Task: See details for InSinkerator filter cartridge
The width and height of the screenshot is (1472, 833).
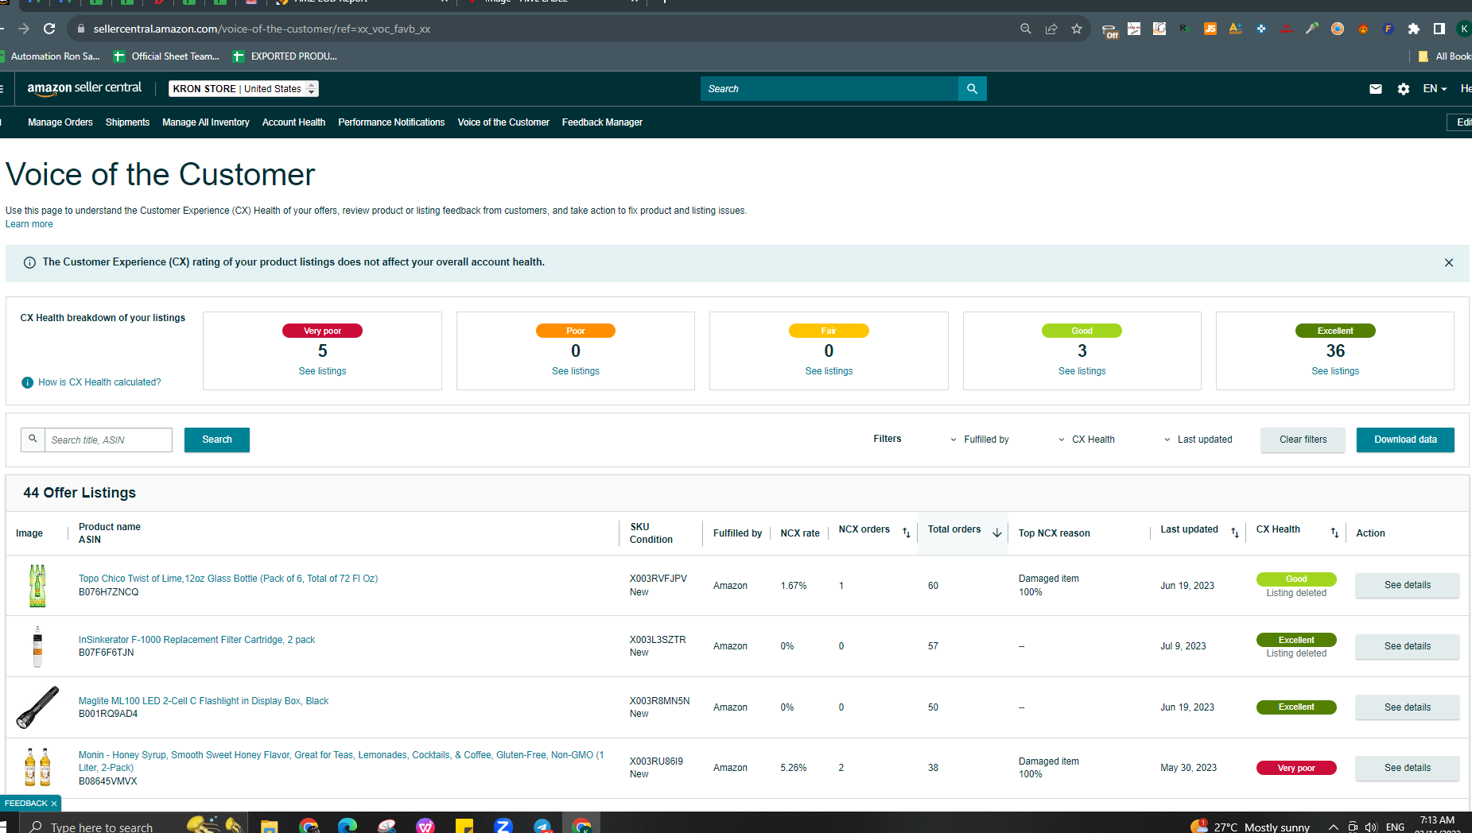Action: coord(1407,646)
